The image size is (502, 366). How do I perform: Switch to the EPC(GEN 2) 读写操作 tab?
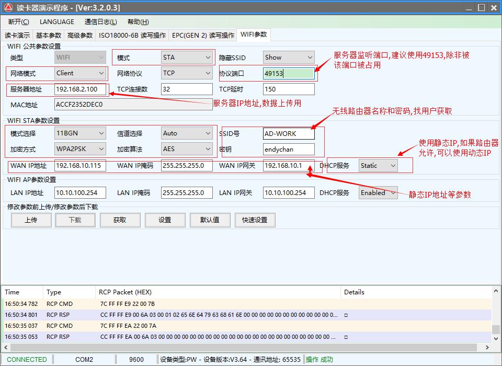point(203,35)
